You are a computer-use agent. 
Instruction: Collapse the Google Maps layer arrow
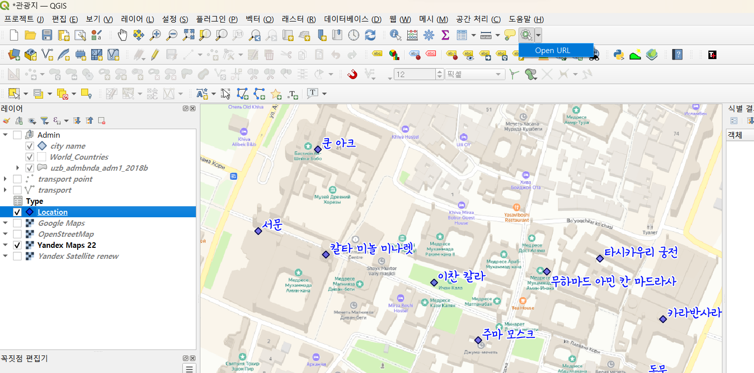[x=6, y=223]
